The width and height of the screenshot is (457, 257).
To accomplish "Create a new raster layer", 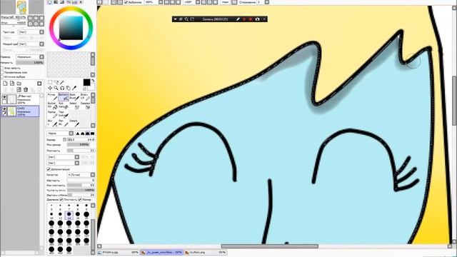I will pos(5,84).
